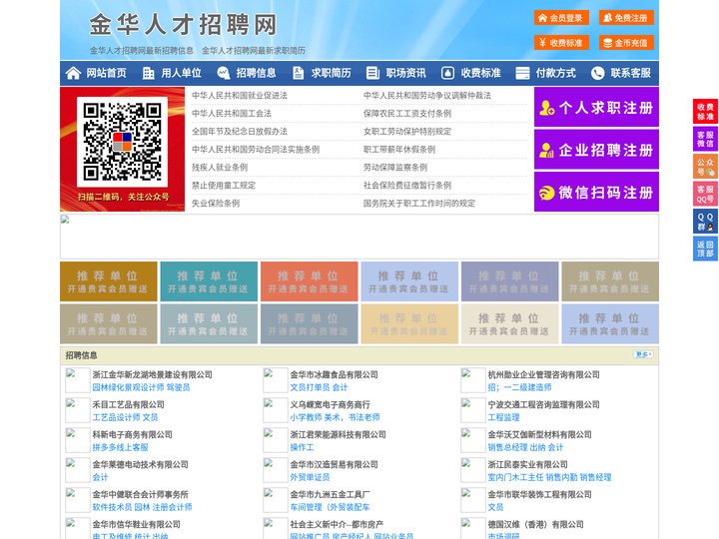719x539 pixels.
Task: Click the chart icon beside 招聘信息
Action: (224, 73)
